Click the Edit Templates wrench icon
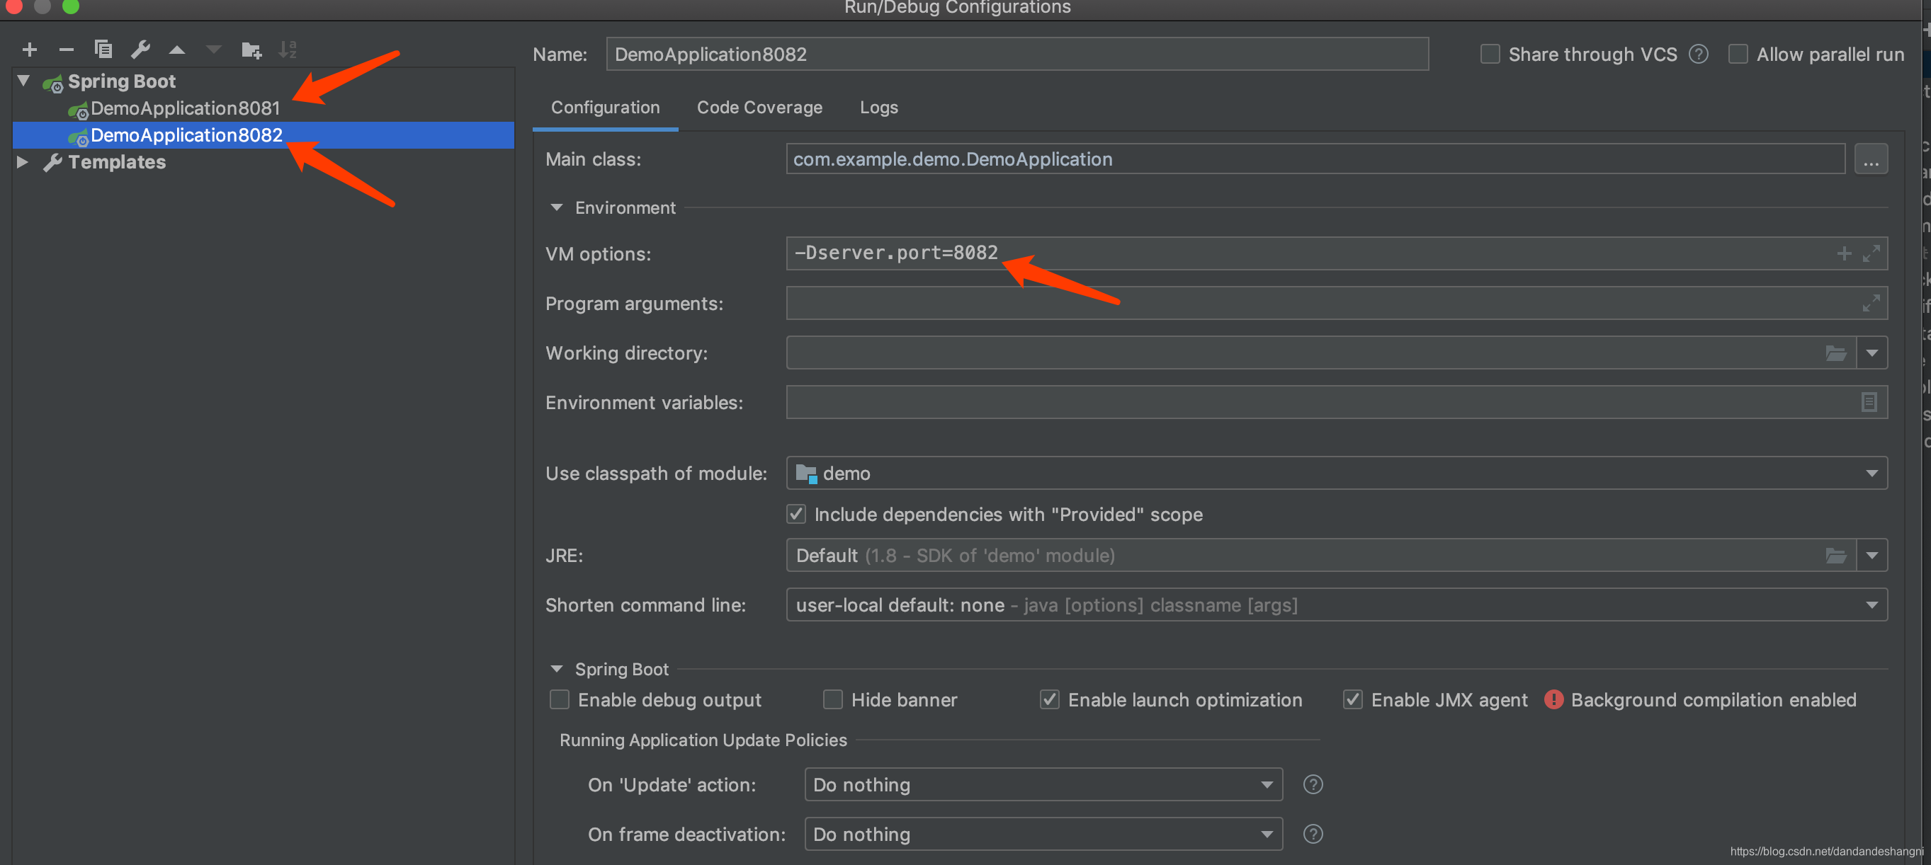This screenshot has width=1931, height=865. pyautogui.click(x=140, y=50)
